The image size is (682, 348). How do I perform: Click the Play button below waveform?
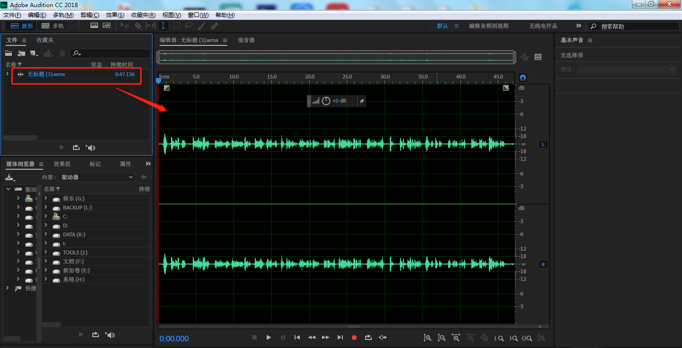point(269,338)
